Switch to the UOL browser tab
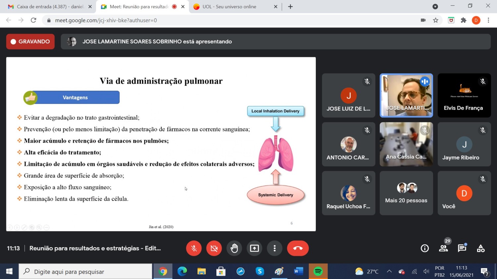Image resolution: width=497 pixels, height=279 pixels. (232, 7)
